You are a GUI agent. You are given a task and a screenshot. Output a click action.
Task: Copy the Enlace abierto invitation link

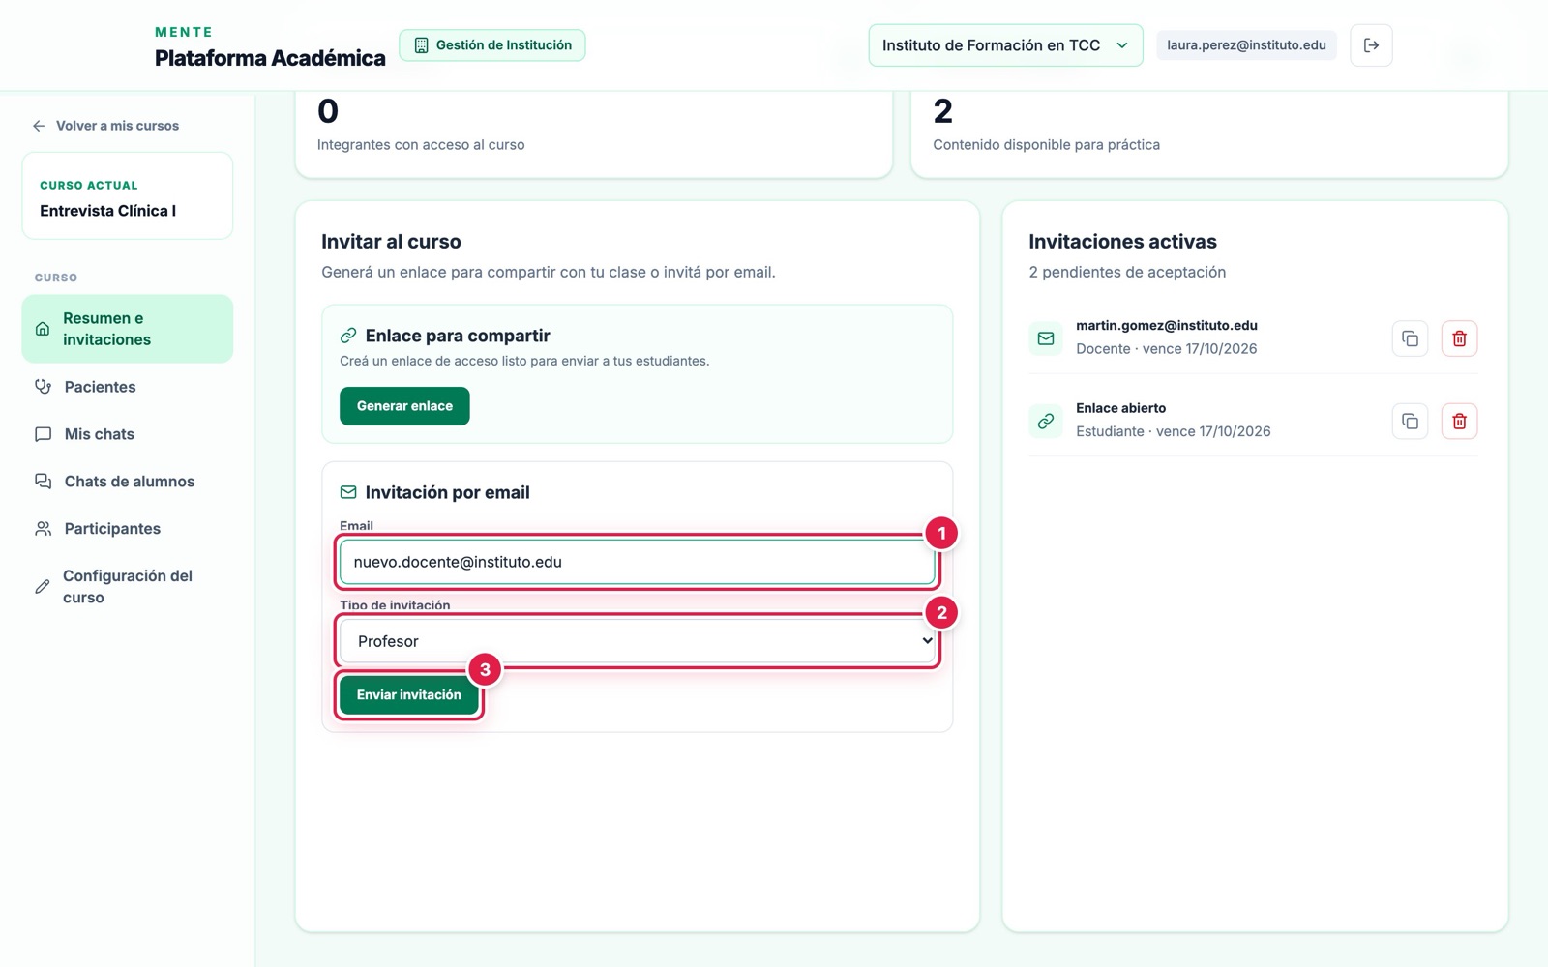1410,421
